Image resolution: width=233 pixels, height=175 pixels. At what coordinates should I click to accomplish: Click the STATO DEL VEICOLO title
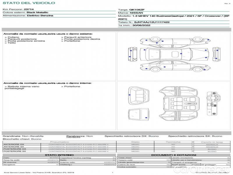pyautogui.click(x=29, y=3)
